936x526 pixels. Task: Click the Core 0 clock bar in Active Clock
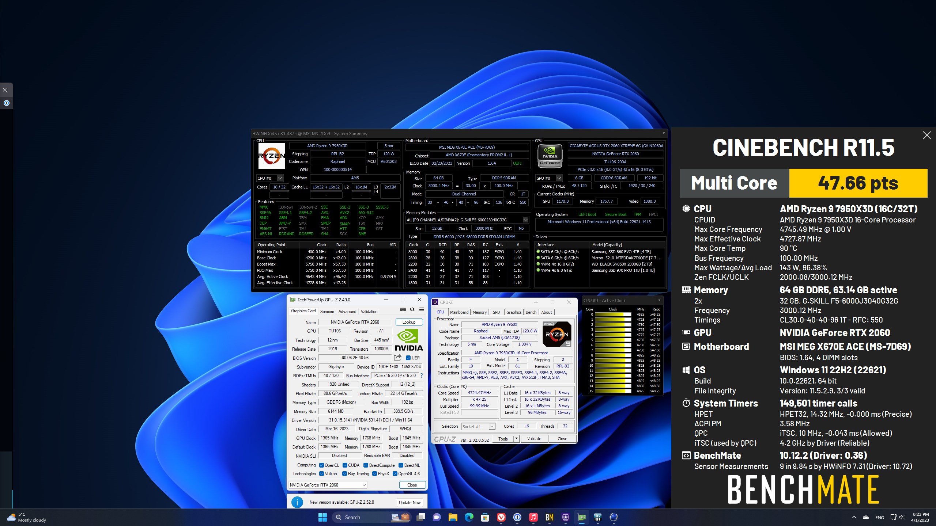[x=613, y=315]
